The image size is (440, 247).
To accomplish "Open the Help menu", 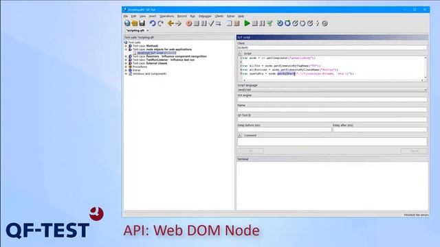I will pos(241,16).
